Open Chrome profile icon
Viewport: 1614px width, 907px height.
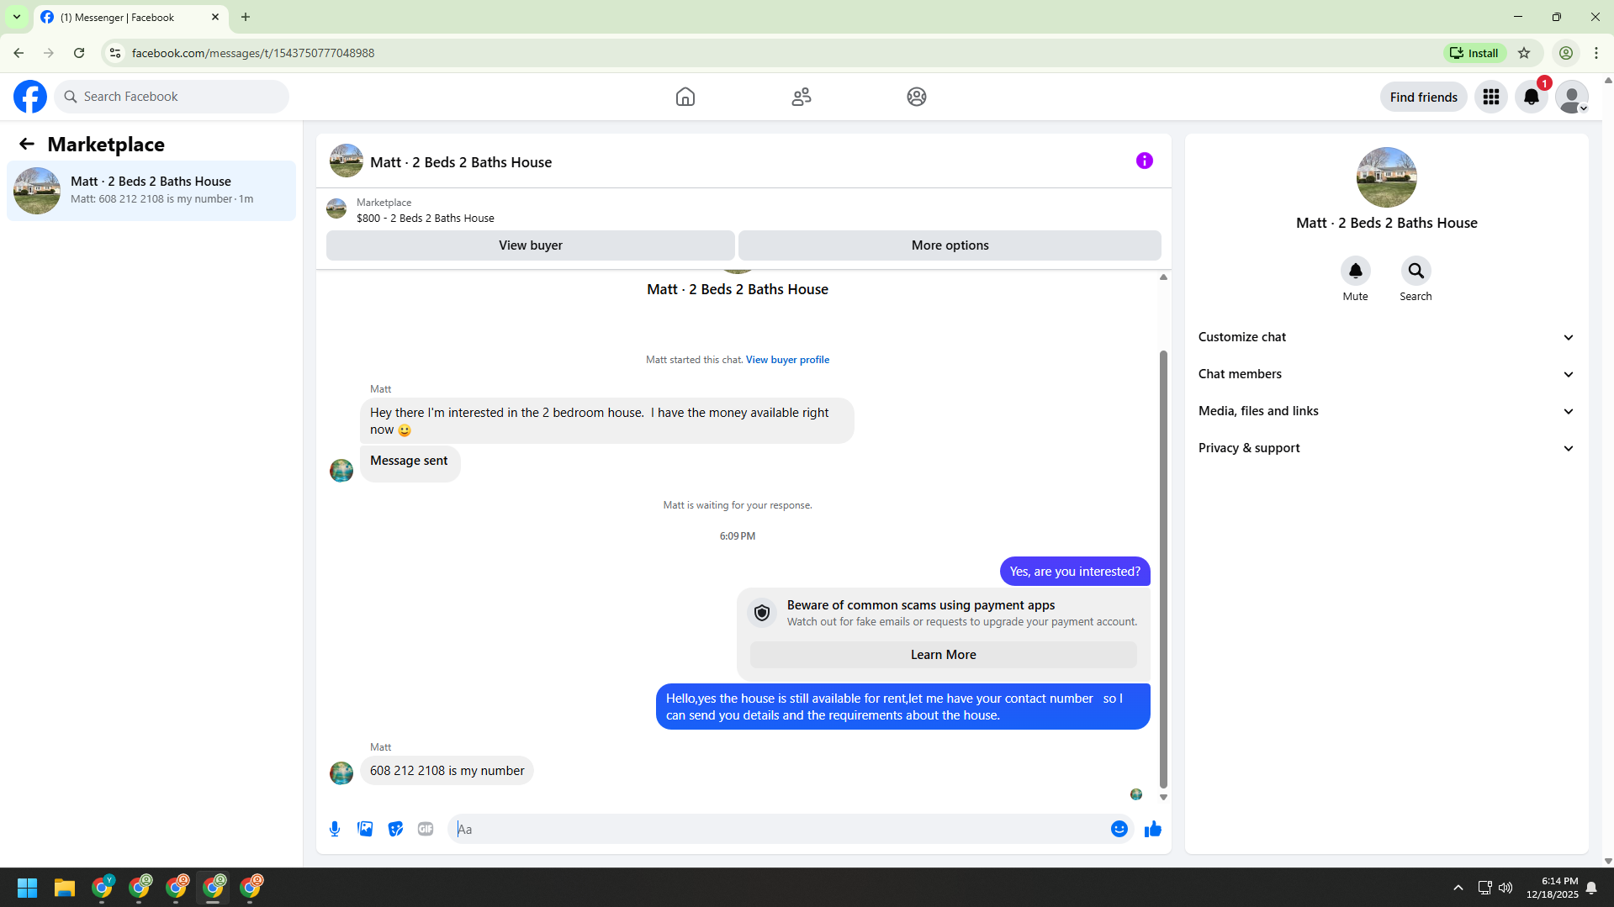[1566, 53]
